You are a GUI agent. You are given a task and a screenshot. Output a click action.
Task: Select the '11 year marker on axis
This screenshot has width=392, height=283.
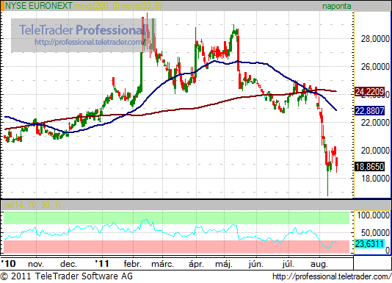(102, 264)
